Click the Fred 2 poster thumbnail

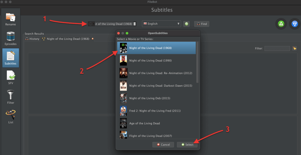pos(123,111)
